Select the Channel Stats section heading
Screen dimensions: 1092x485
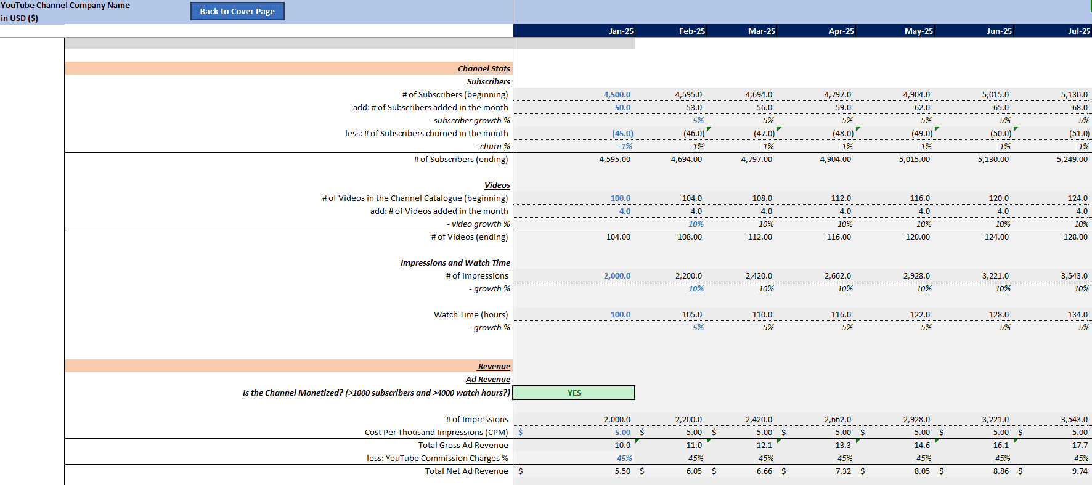[x=484, y=68]
